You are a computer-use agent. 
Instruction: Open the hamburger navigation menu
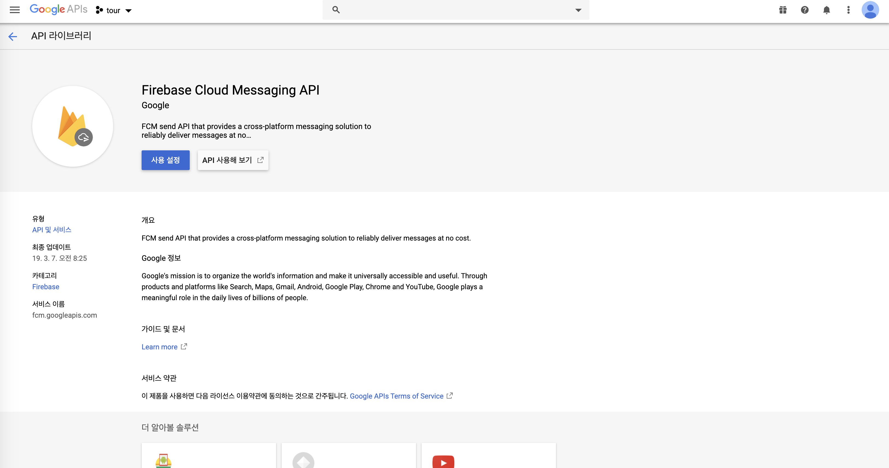click(x=14, y=10)
